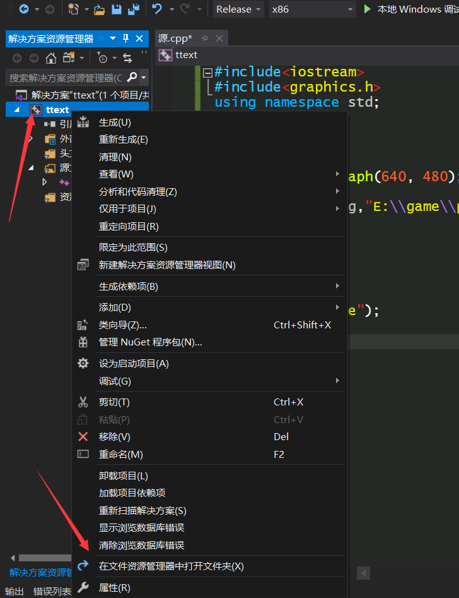Open the 生成依赖项(B) submenu
Image resolution: width=459 pixels, height=598 pixels.
[209, 287]
